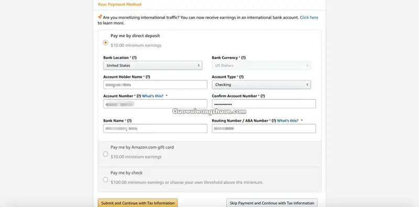Click the (?) help next to Account Type
This screenshot has width=419, height=207.
click(241, 77)
